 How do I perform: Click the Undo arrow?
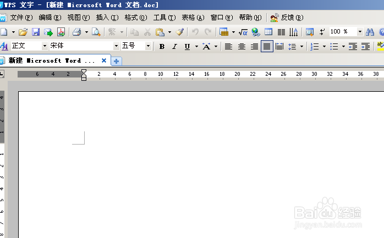point(195,32)
